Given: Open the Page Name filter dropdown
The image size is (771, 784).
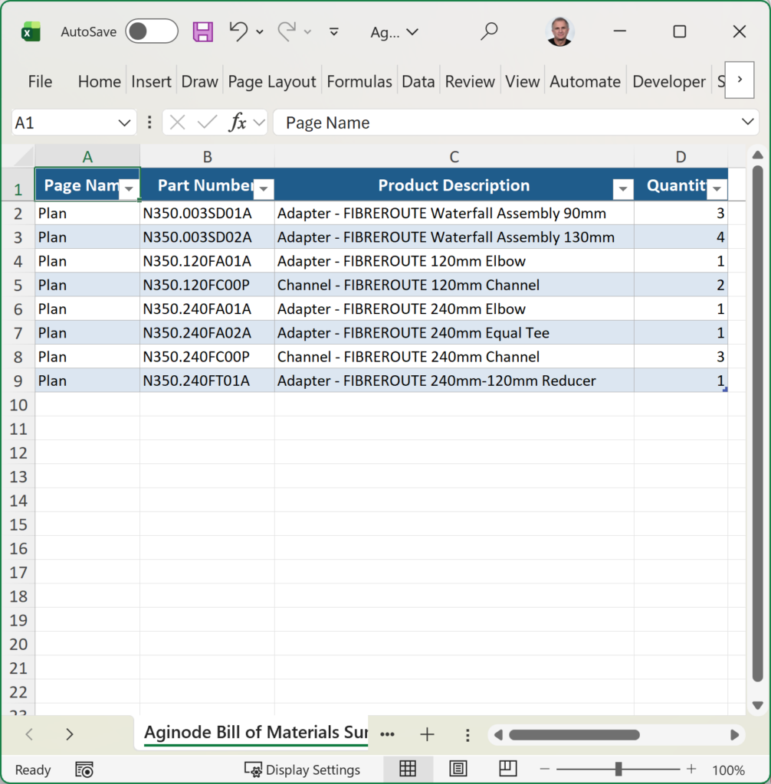Looking at the screenshot, I should (x=129, y=189).
